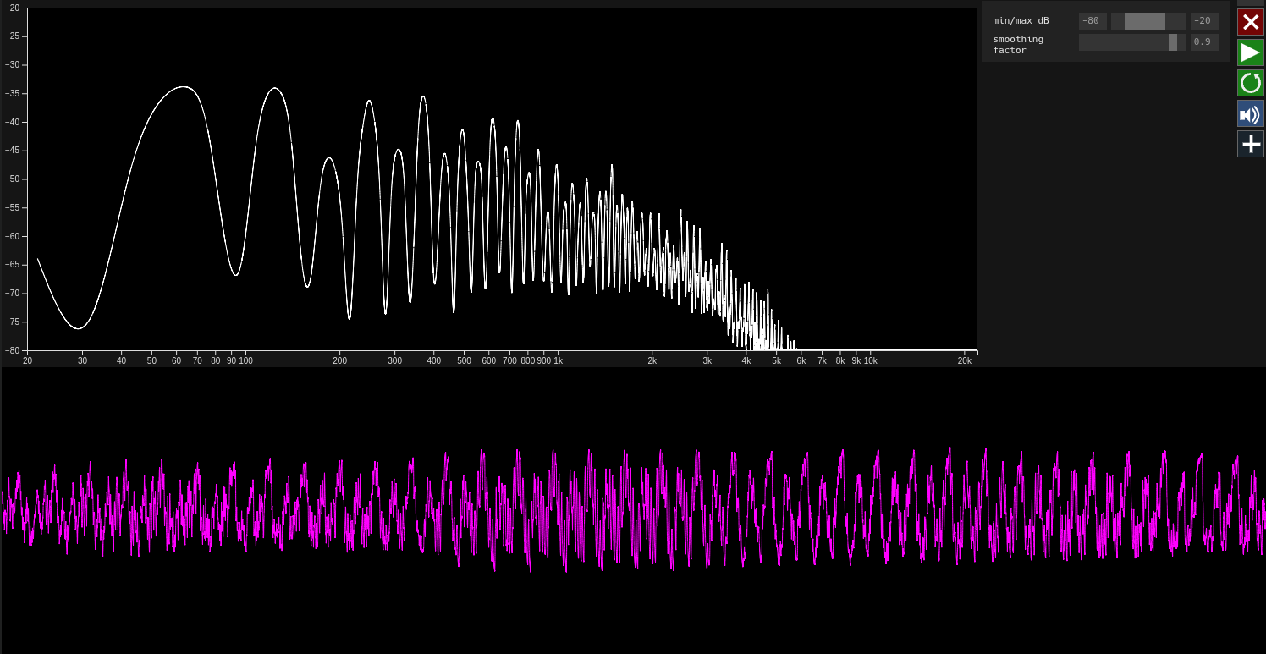Click the 50 frequency axis label

151,361
